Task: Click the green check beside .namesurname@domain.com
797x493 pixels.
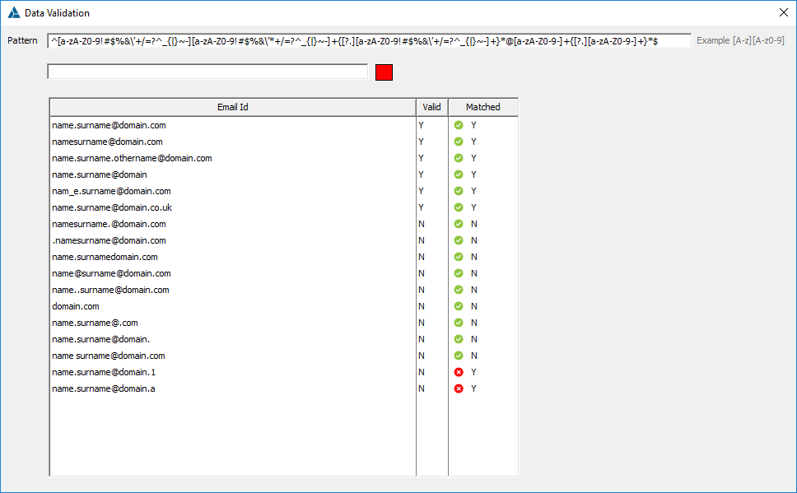Action: [459, 240]
